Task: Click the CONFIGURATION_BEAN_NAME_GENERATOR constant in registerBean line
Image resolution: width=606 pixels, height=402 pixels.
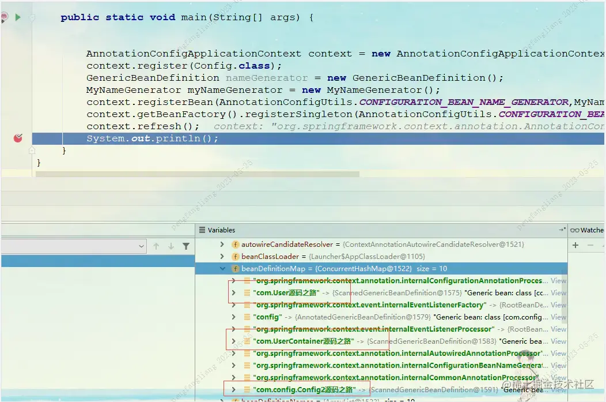Action: click(464, 102)
